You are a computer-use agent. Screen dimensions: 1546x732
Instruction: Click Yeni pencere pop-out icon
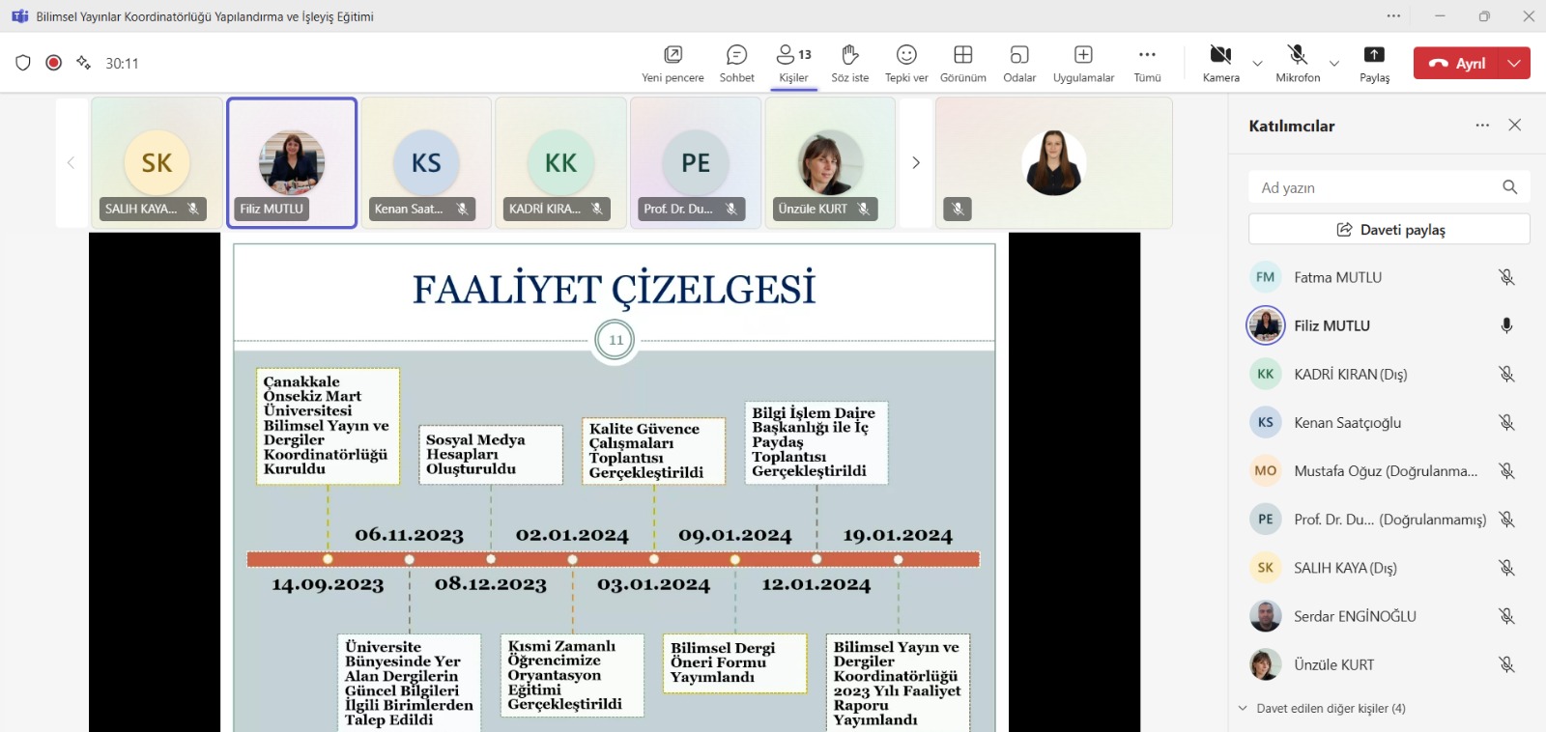[673, 63]
